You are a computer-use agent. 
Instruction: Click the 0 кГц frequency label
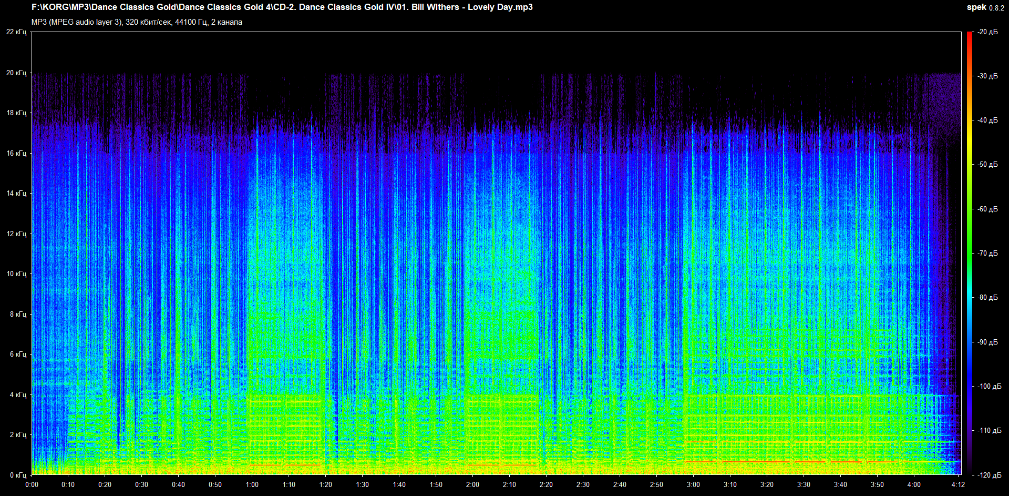[18, 475]
